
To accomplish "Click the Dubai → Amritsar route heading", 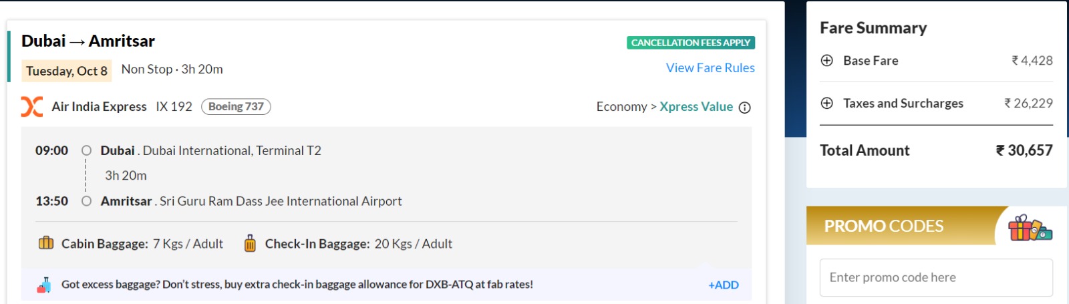I will 88,41.
